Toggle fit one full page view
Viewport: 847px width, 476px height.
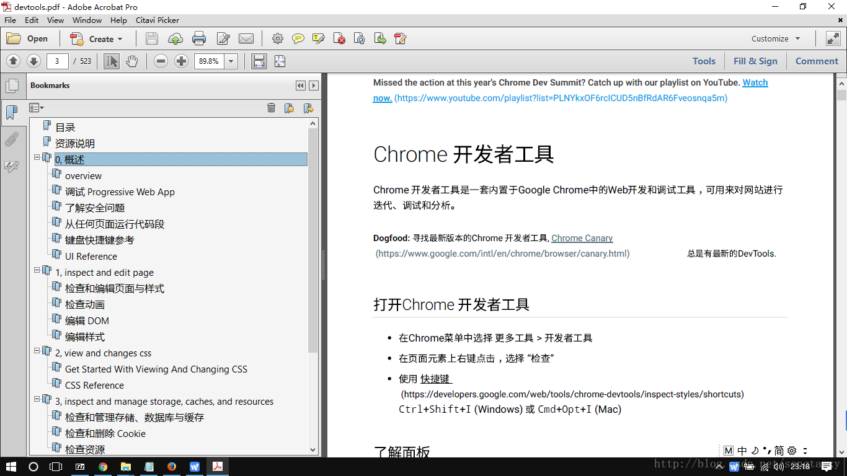click(x=280, y=61)
